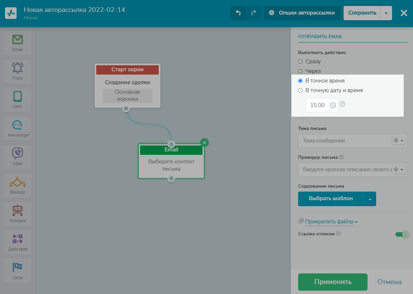Add a Messenger block from sidebar

point(18,128)
